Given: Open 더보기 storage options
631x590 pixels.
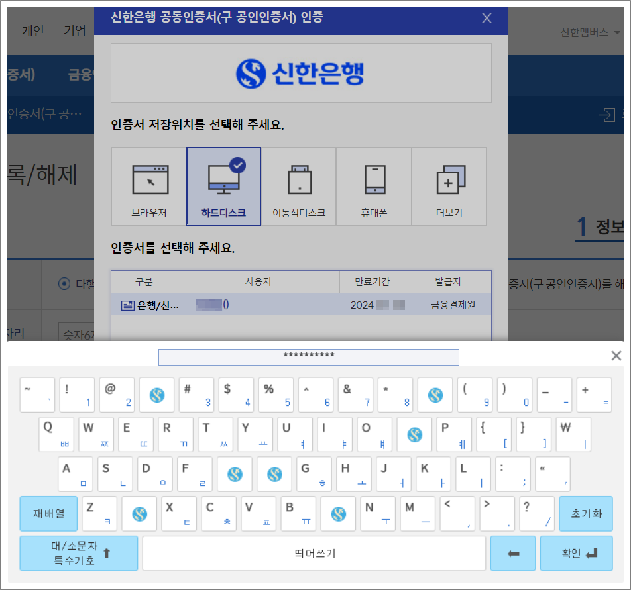Looking at the screenshot, I should (x=449, y=187).
